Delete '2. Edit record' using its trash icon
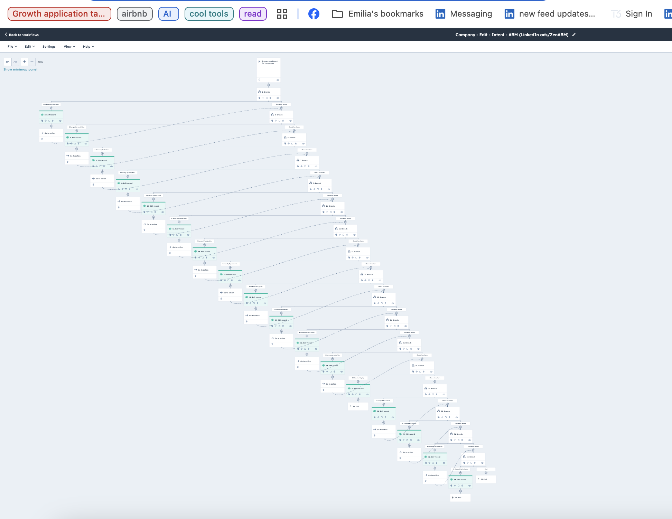The width and height of the screenshot is (672, 519). click(x=53, y=121)
